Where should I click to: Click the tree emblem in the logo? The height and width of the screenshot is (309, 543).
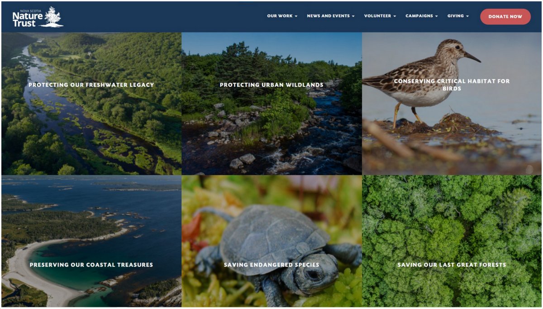pyautogui.click(x=53, y=17)
